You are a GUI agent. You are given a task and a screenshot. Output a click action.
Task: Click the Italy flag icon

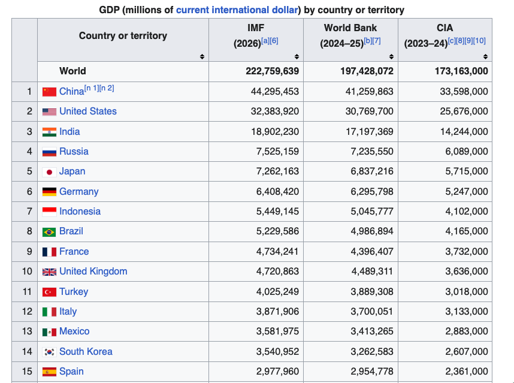tap(49, 312)
